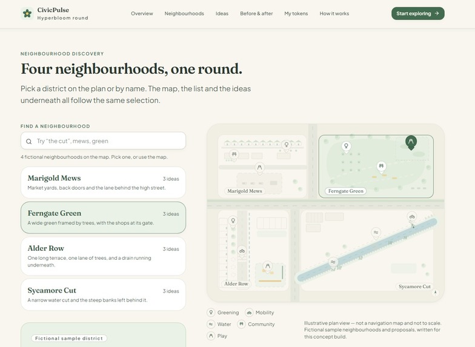
Task: Click the CivicPulse flower logo icon
Action: (27, 13)
